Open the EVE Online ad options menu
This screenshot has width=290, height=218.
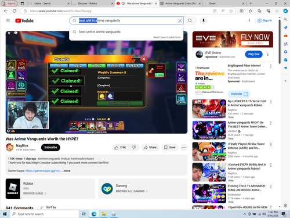click(268, 54)
